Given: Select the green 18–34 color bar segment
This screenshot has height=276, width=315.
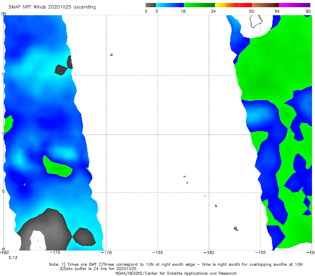Looking at the screenshot, I should click(199, 5).
